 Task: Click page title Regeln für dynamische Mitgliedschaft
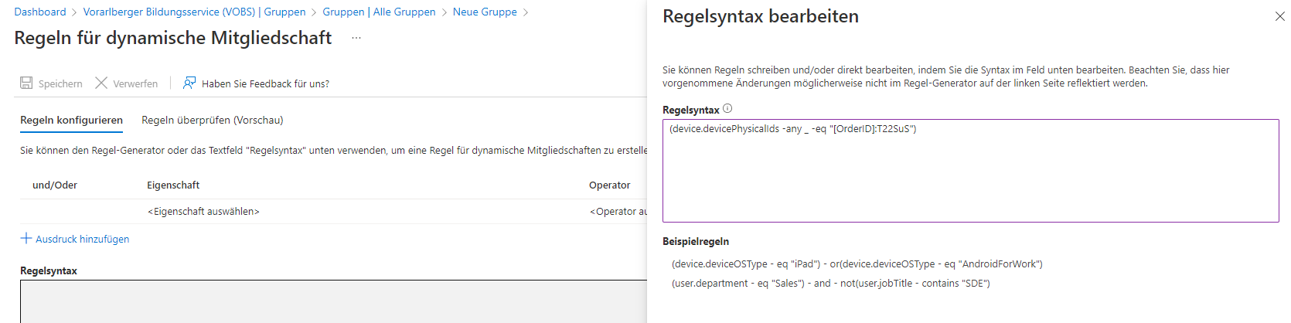point(173,38)
